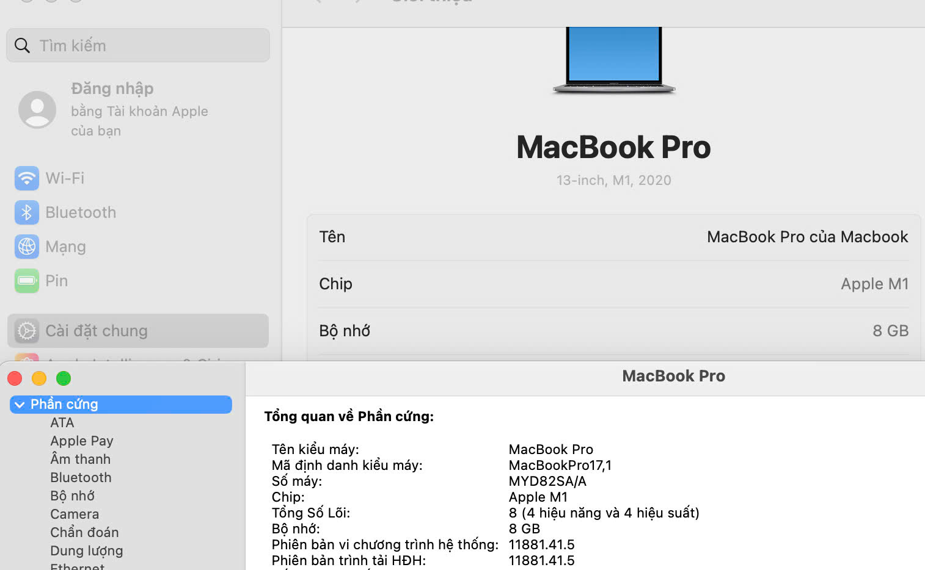The height and width of the screenshot is (570, 925).
Task: Select the Phần cứng category row
Action: coord(121,404)
